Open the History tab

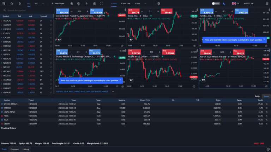coord(26,149)
